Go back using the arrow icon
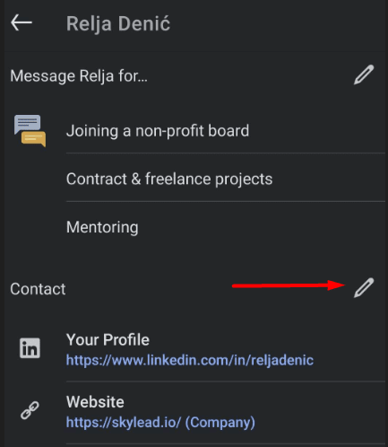Screen dimensions: 388x447 point(22,22)
